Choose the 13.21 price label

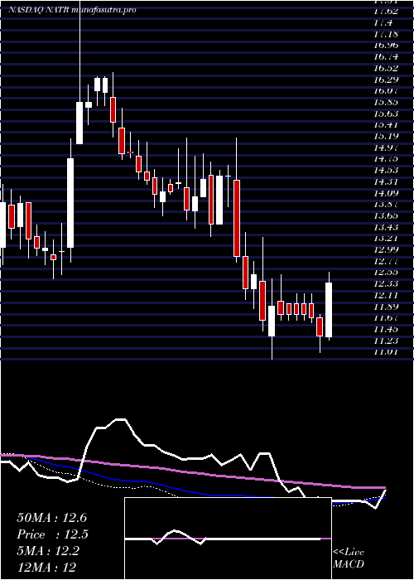coord(386,239)
